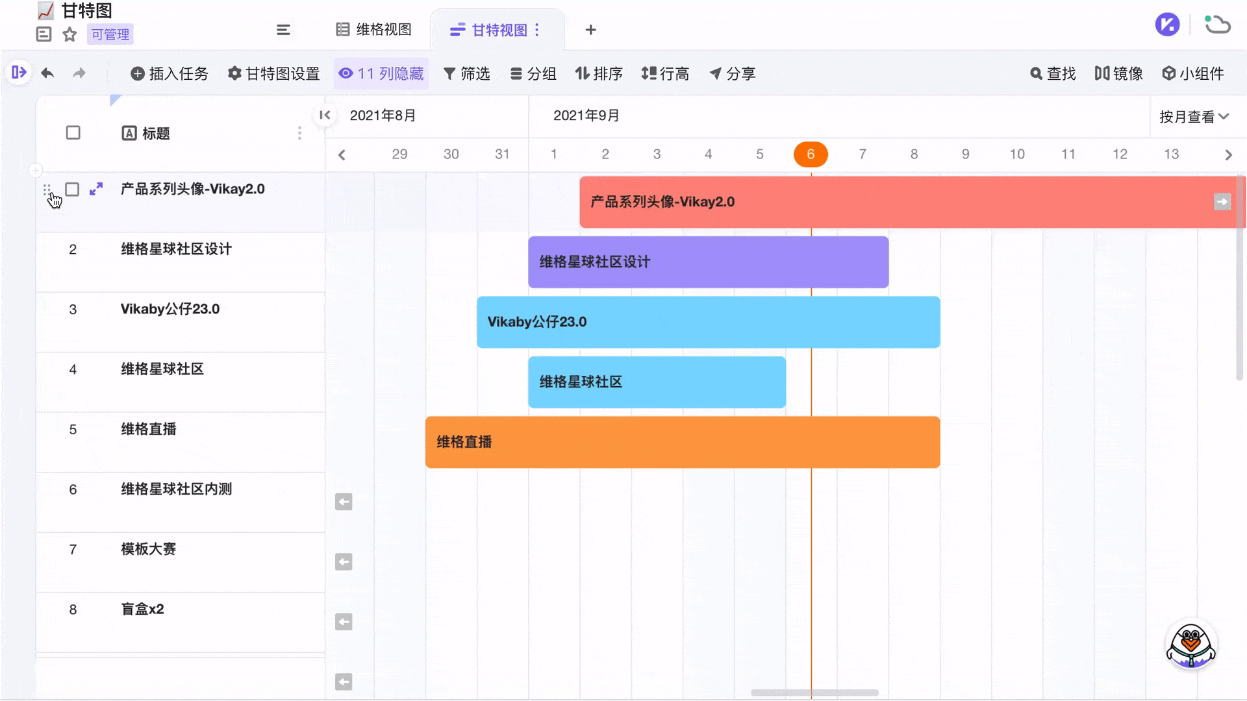Image resolution: width=1247 pixels, height=701 pixels.
Task: Switch to the 维格视图 tab
Action: click(x=373, y=29)
